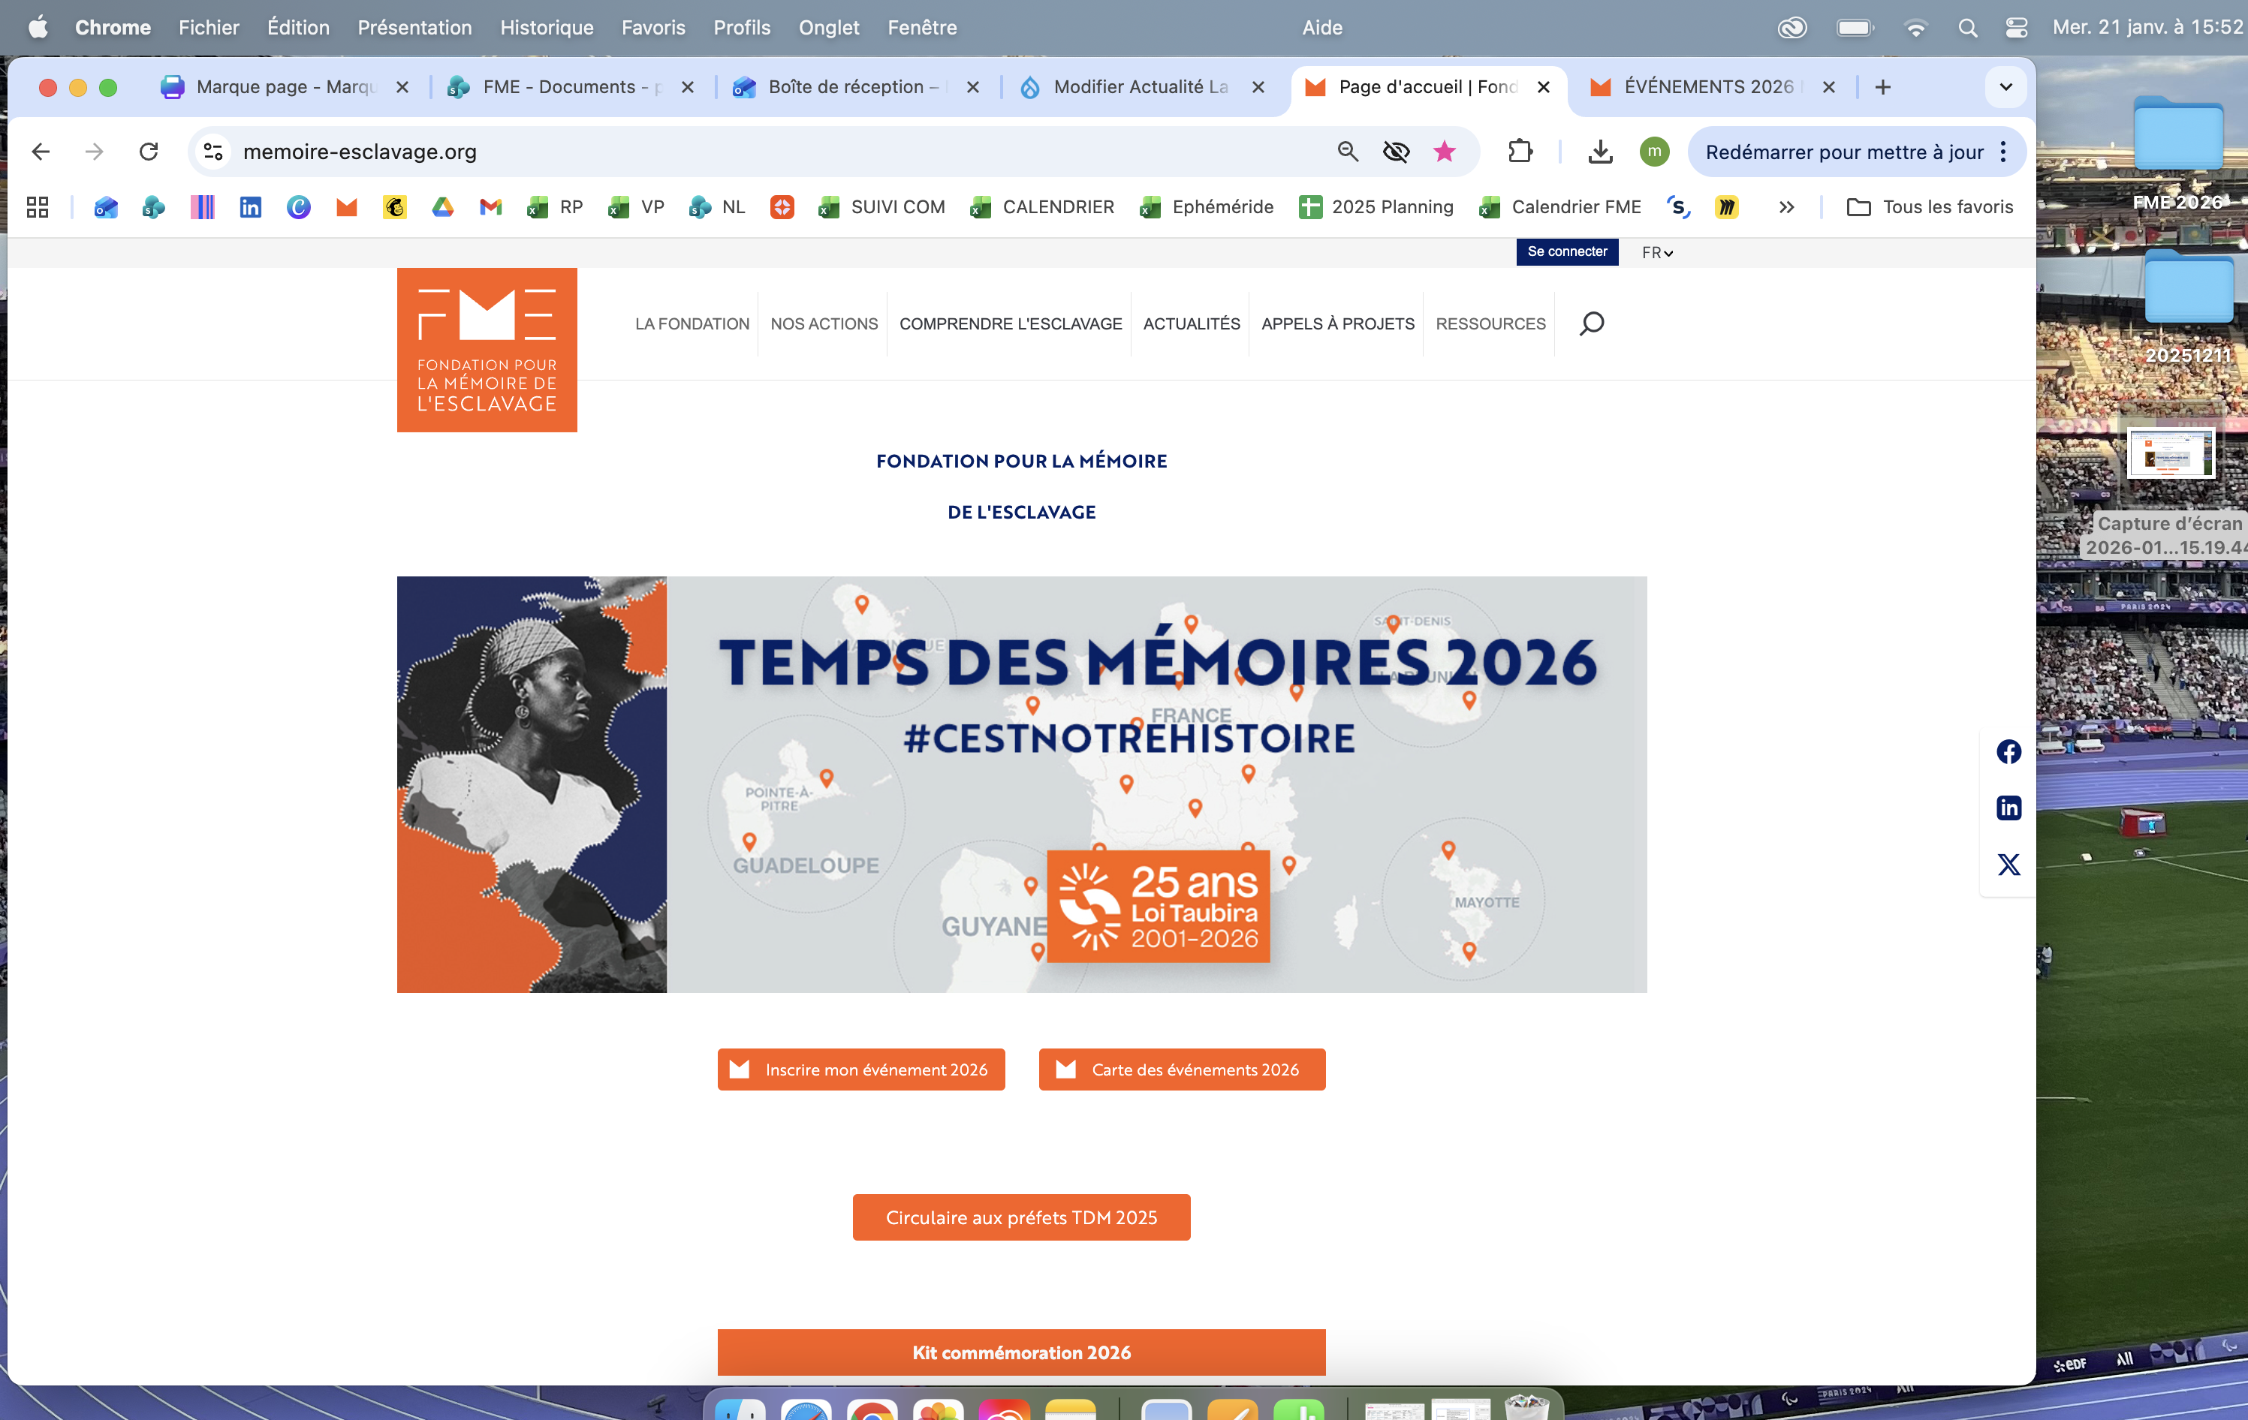The image size is (2248, 1420).
Task: Reload the current page
Action: pyautogui.click(x=149, y=151)
